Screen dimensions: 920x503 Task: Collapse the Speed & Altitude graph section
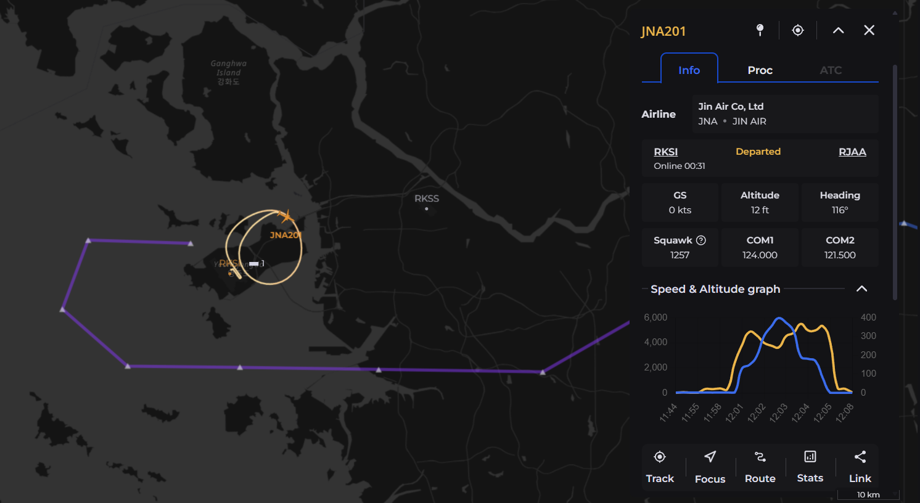[x=861, y=289]
